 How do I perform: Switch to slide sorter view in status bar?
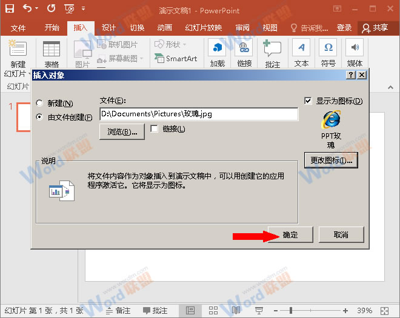[x=213, y=311]
